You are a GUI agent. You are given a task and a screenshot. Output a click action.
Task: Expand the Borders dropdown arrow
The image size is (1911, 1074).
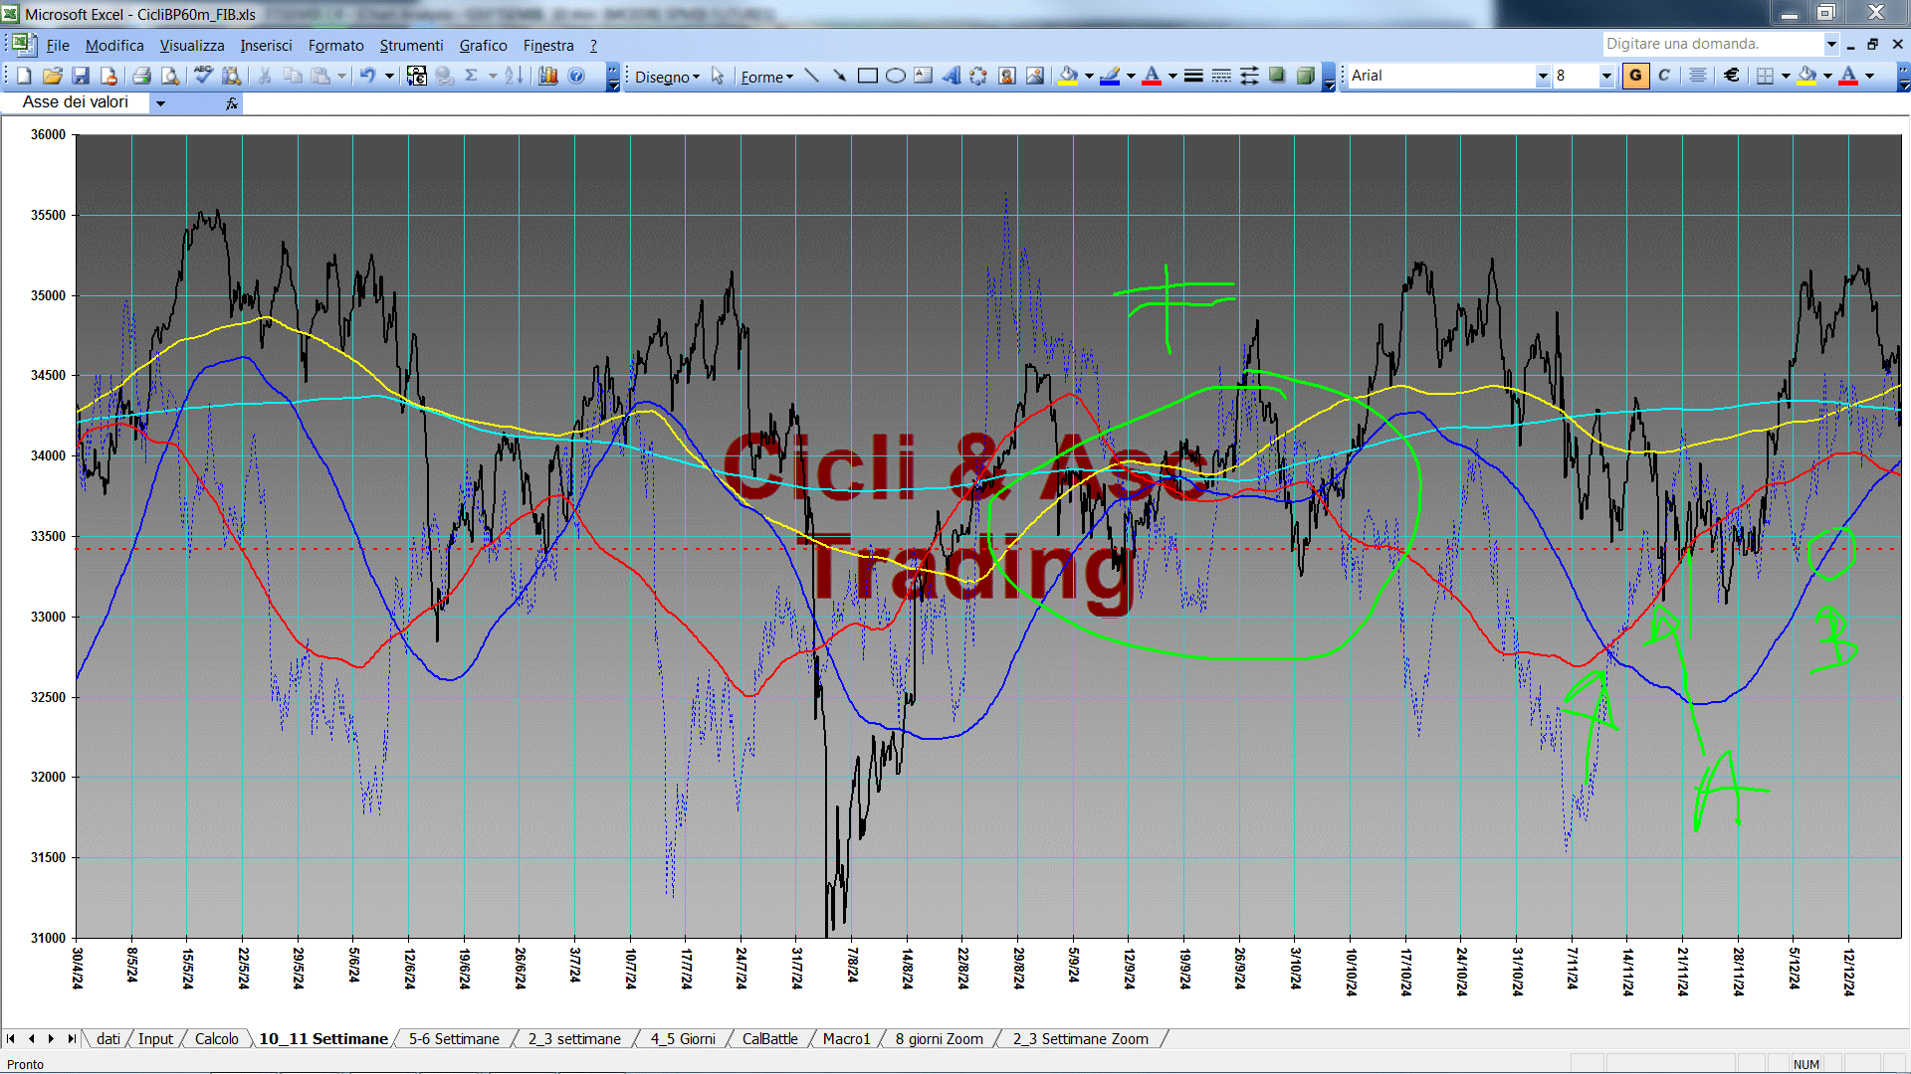coord(1786,76)
